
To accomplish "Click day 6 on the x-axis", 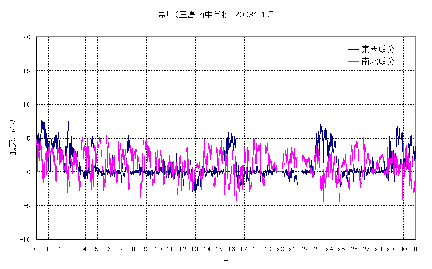I will pyautogui.click(x=109, y=249).
